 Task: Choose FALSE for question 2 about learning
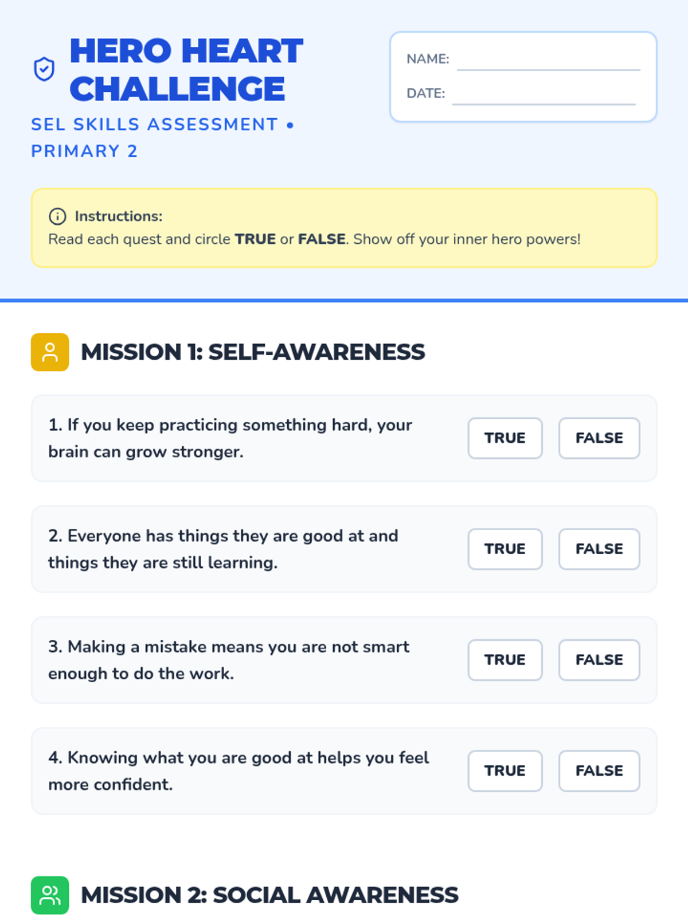[599, 549]
